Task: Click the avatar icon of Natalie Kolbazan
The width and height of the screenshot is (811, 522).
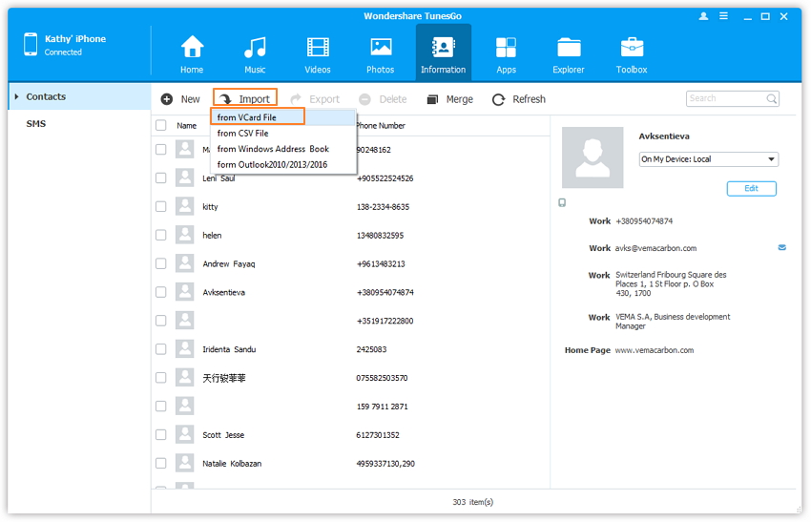Action: [x=185, y=463]
